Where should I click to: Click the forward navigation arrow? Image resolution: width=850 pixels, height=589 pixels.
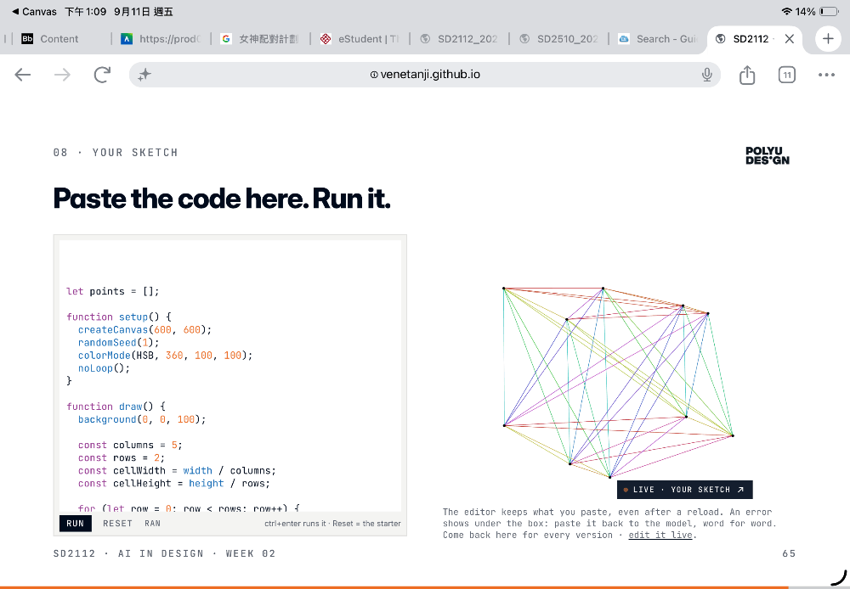click(62, 75)
